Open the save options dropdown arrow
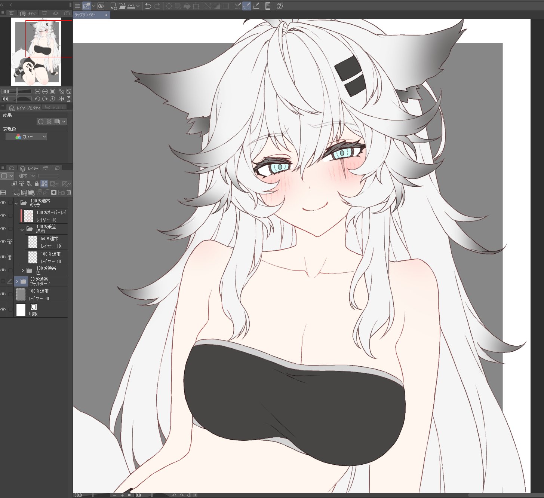The width and height of the screenshot is (544, 498). pyautogui.click(x=138, y=6)
